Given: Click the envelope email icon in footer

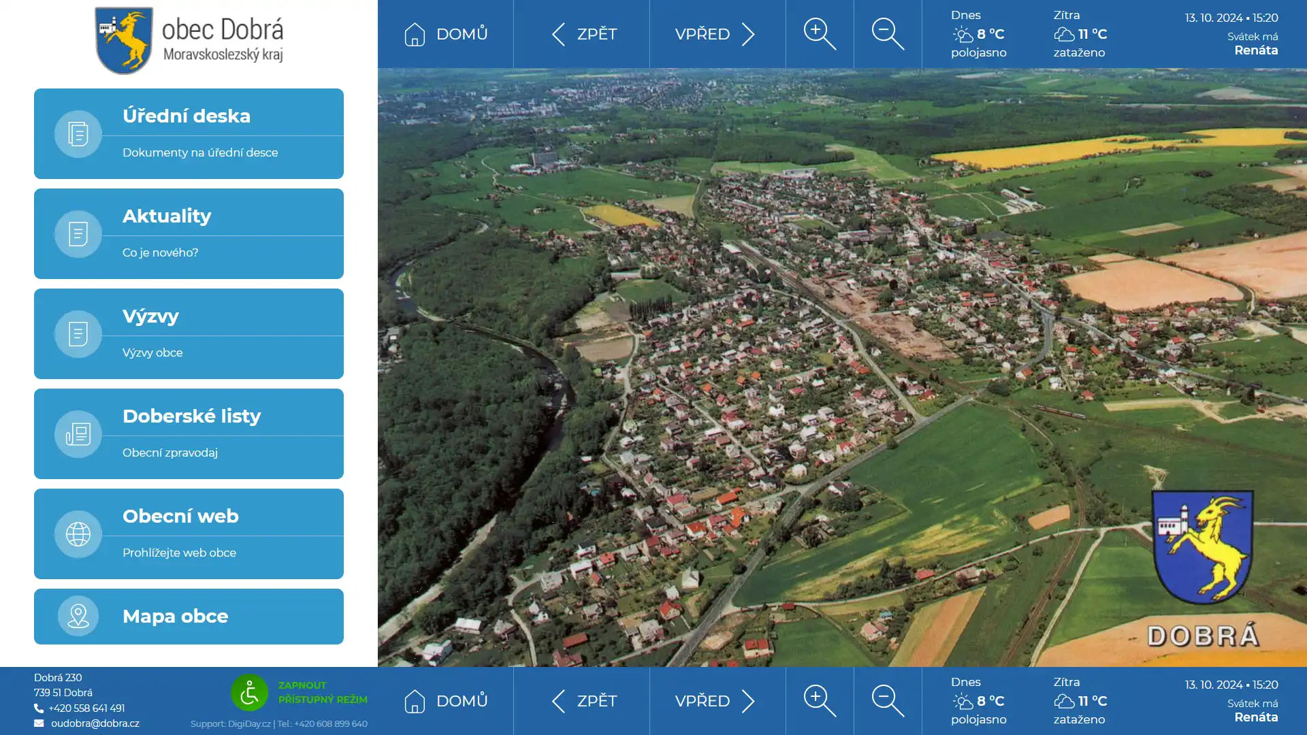Looking at the screenshot, I should pyautogui.click(x=39, y=723).
